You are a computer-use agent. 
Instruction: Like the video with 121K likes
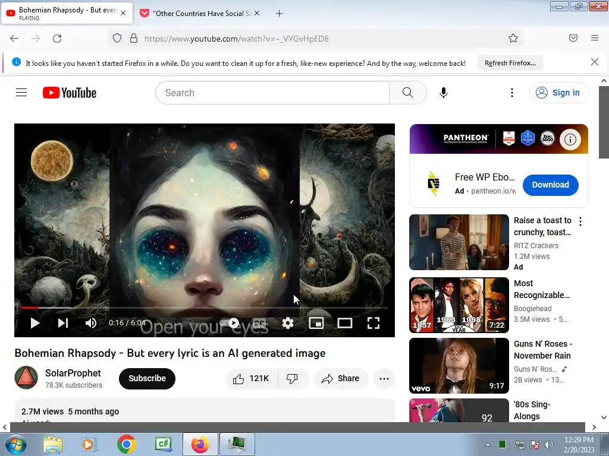pyautogui.click(x=252, y=378)
